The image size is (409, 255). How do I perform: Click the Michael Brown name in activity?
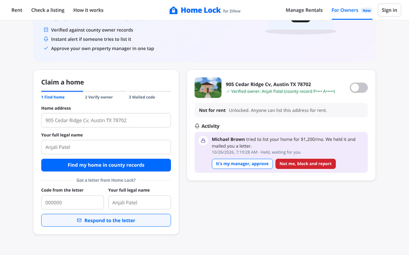coord(228,139)
